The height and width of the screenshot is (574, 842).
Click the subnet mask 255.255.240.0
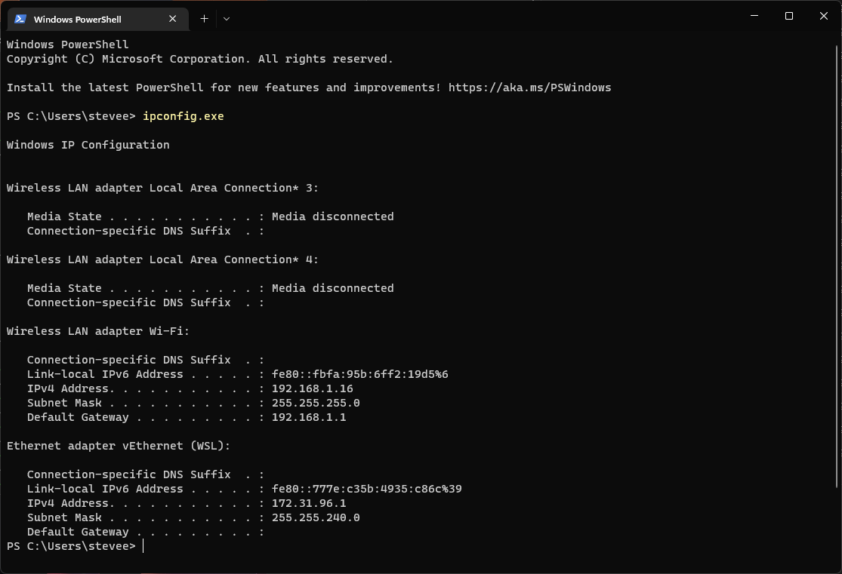tap(315, 517)
